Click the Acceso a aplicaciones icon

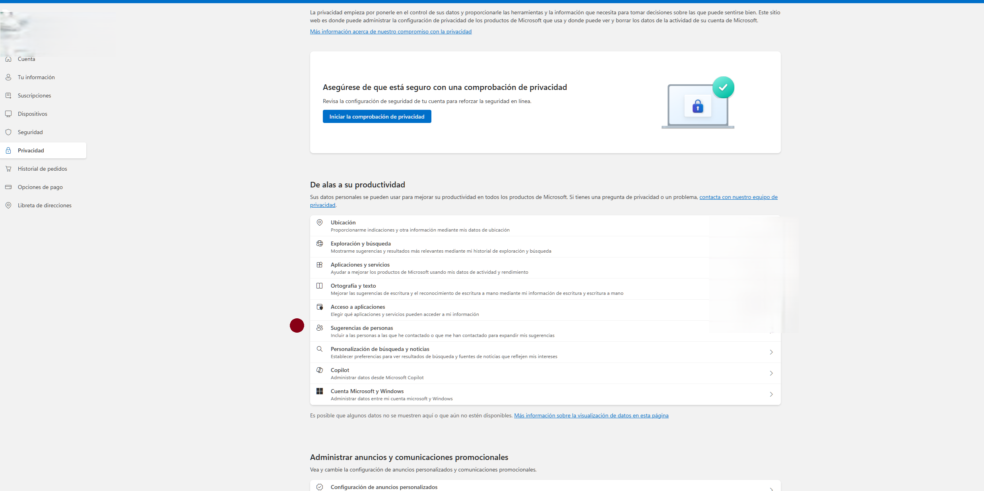[320, 307]
